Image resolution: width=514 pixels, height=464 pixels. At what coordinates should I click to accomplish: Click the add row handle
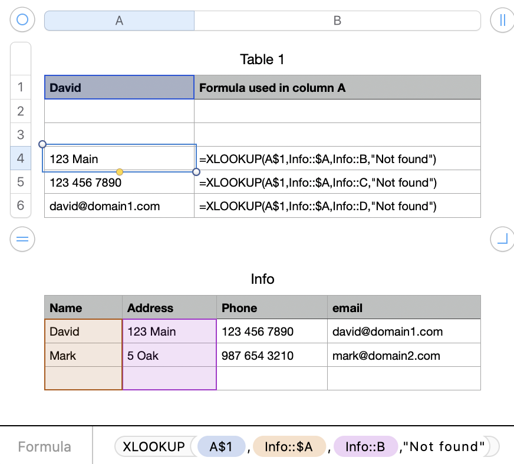22,239
